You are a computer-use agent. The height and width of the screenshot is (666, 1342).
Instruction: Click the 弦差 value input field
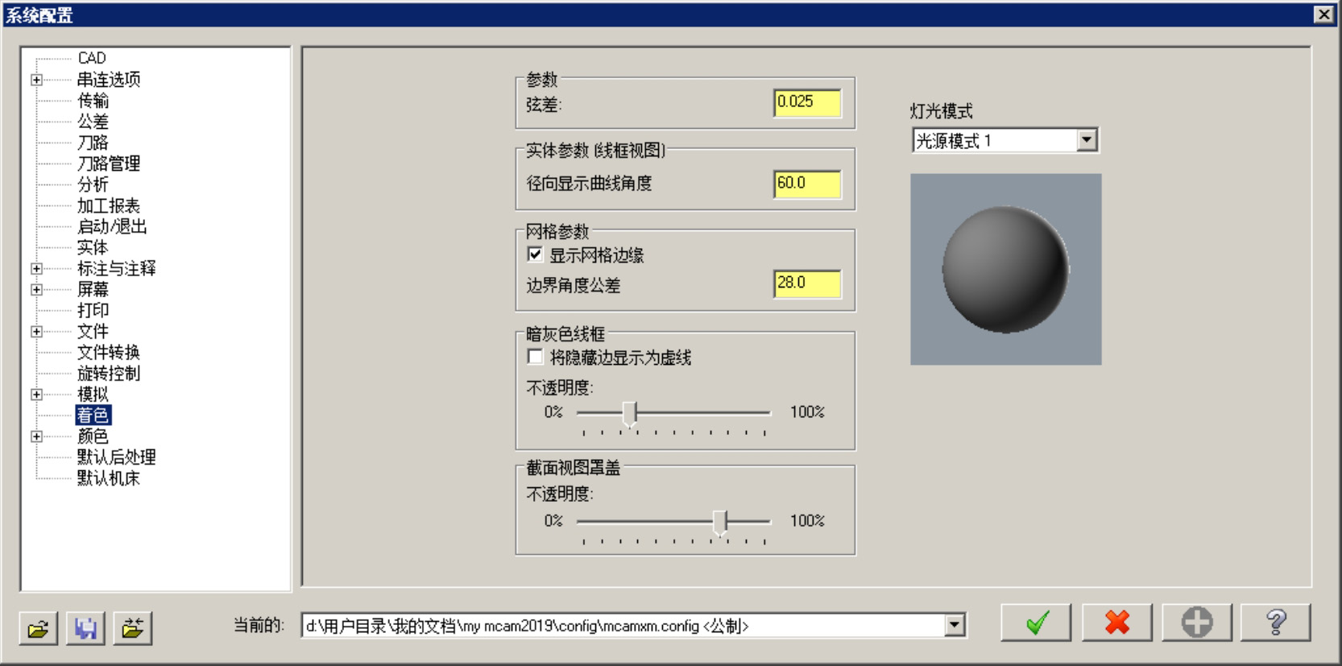click(806, 102)
